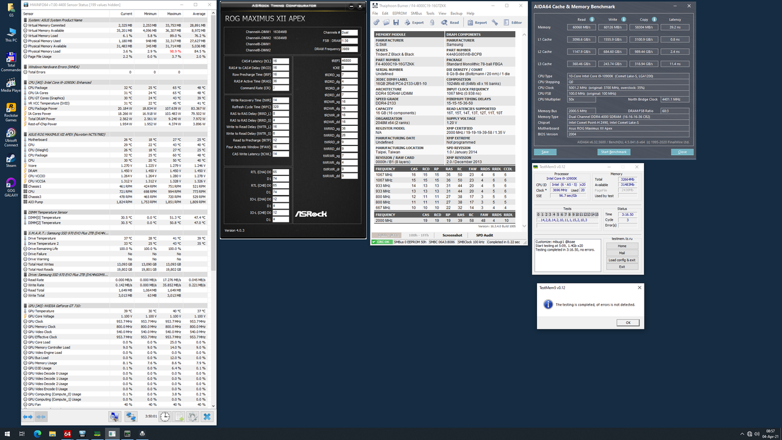Viewport: 782px width, 440px height.
Task: Open HWiNFO sensor settings gear icon
Action: [x=192, y=416]
